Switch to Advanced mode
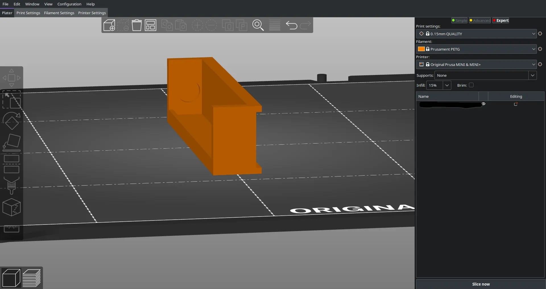The width and height of the screenshot is (546, 289). pyautogui.click(x=480, y=20)
